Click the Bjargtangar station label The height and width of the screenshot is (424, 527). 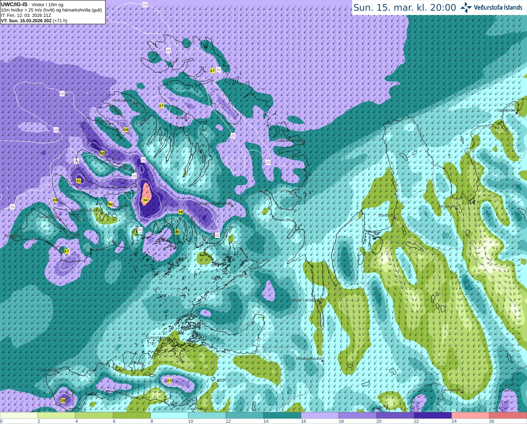tap(14, 236)
